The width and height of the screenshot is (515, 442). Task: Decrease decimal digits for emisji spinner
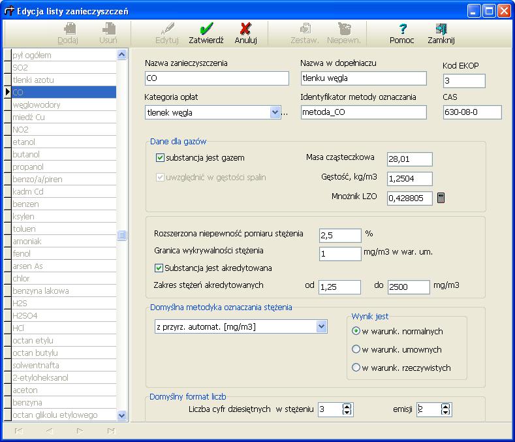[445, 413]
